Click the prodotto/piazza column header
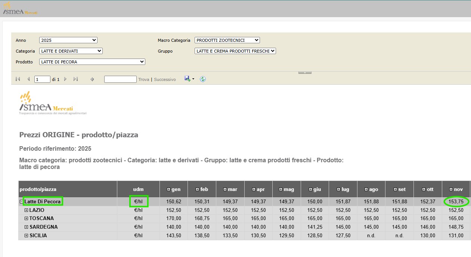 coord(68,189)
